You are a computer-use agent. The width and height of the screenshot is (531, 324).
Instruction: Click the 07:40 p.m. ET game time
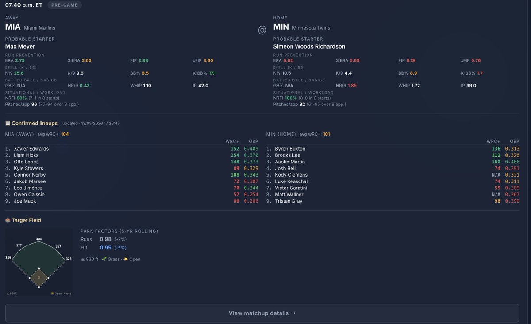point(24,5)
